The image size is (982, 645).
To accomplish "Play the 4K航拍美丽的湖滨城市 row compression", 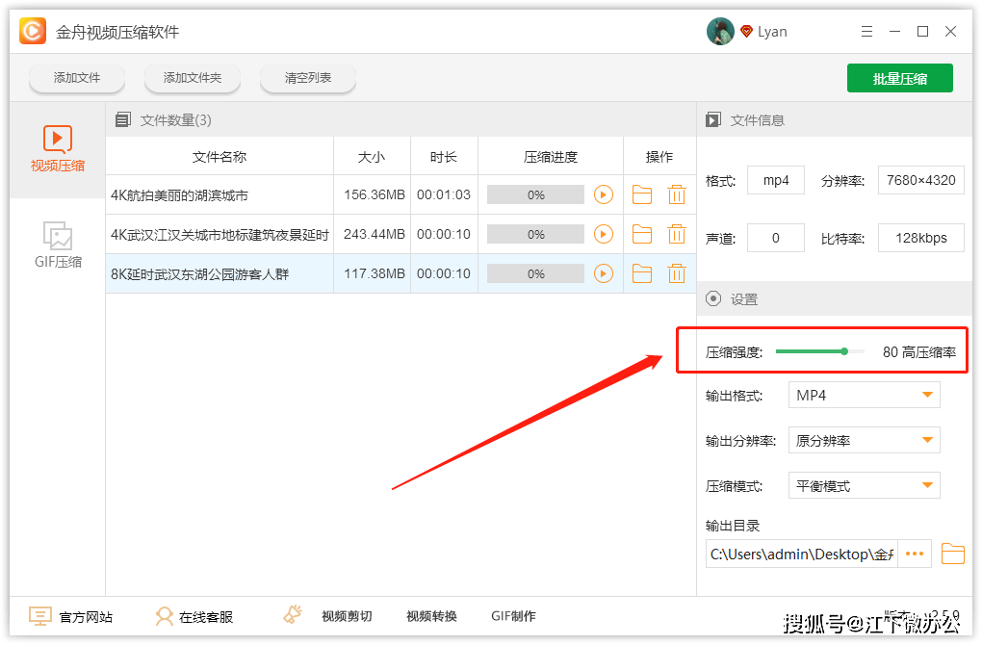I will click(603, 194).
